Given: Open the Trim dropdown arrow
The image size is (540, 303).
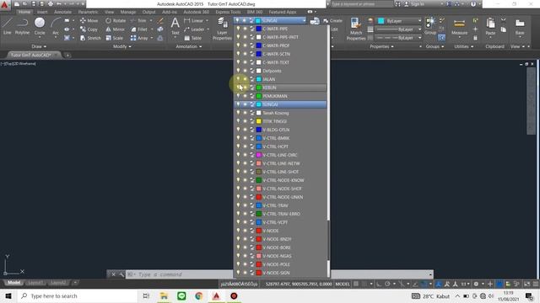Looking at the screenshot, I should pyautogui.click(x=151, y=20).
